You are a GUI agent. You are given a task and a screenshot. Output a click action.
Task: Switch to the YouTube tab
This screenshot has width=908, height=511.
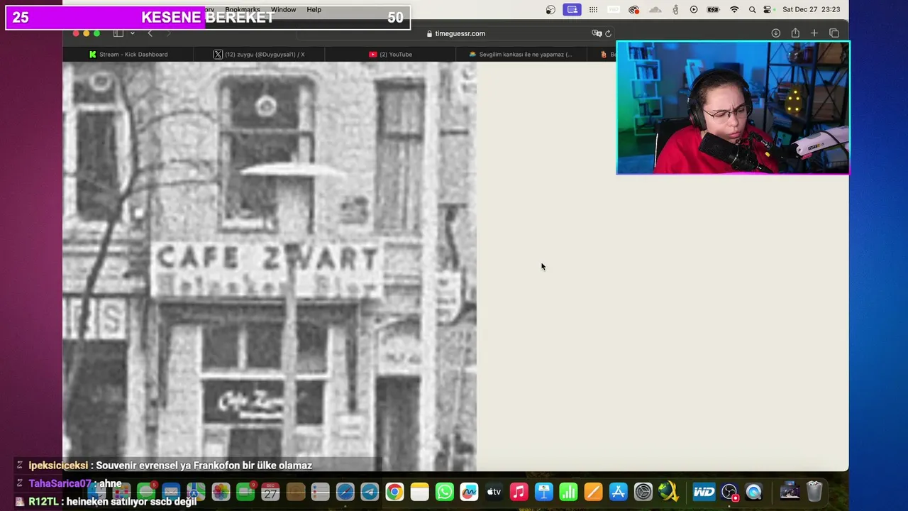coord(390,54)
